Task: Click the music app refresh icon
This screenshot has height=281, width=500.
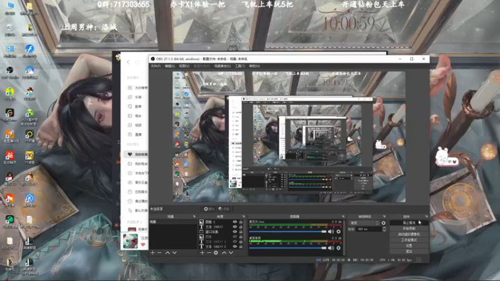Action: point(137,62)
